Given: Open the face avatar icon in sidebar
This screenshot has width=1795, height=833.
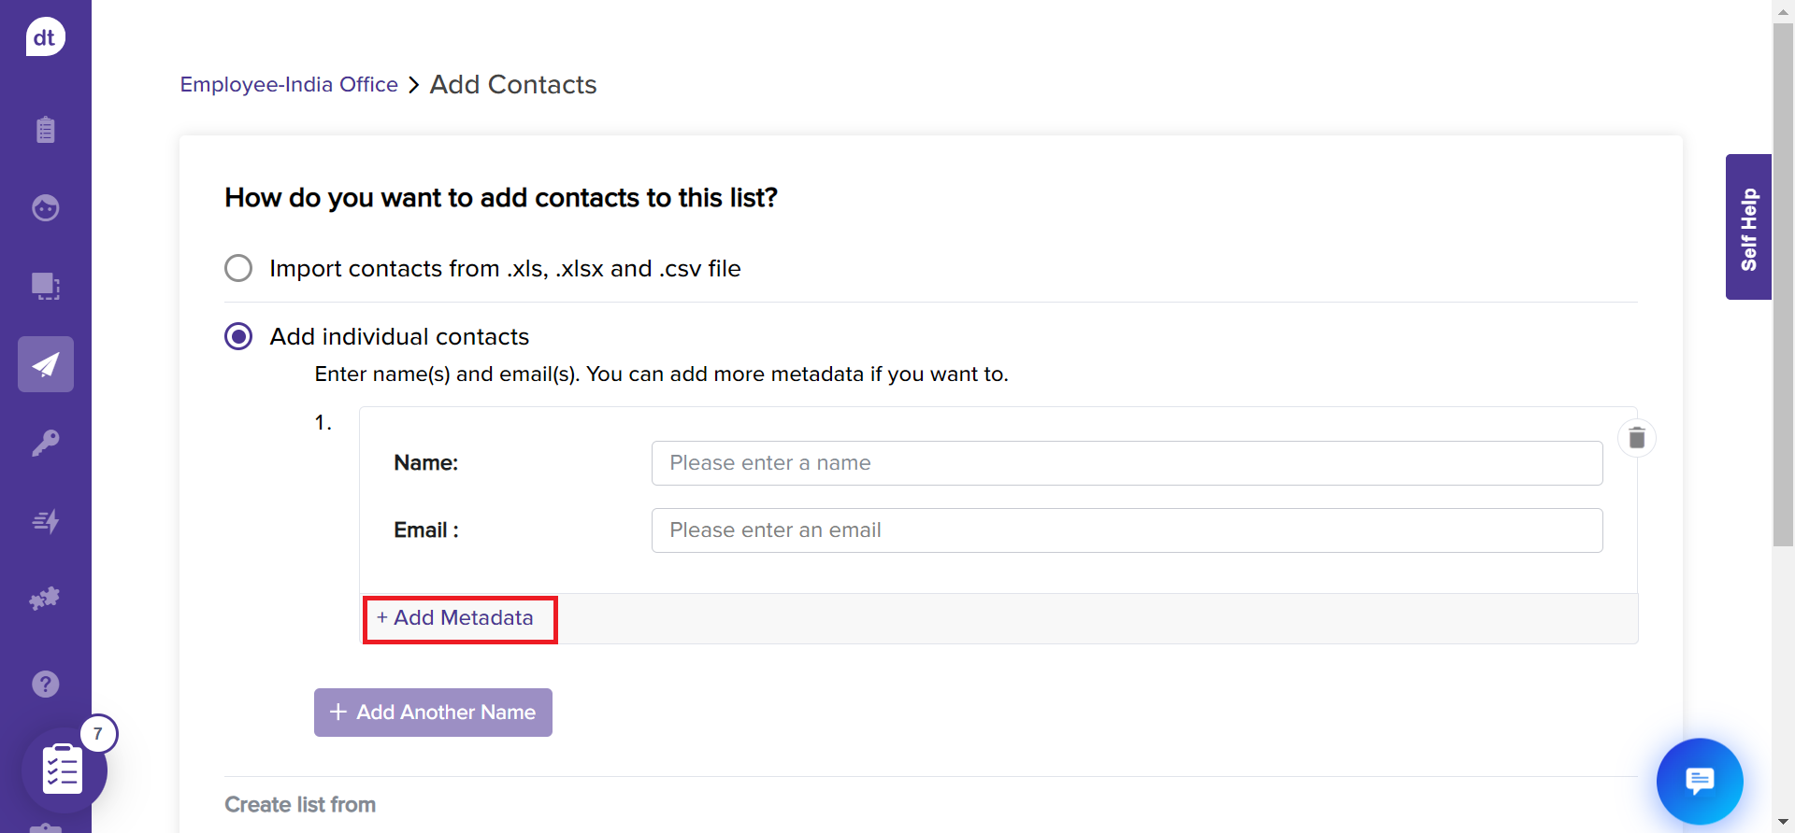Looking at the screenshot, I should [x=45, y=207].
